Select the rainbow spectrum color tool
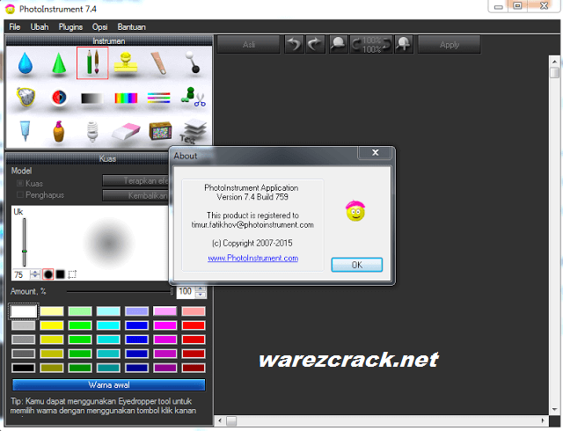 126,98
